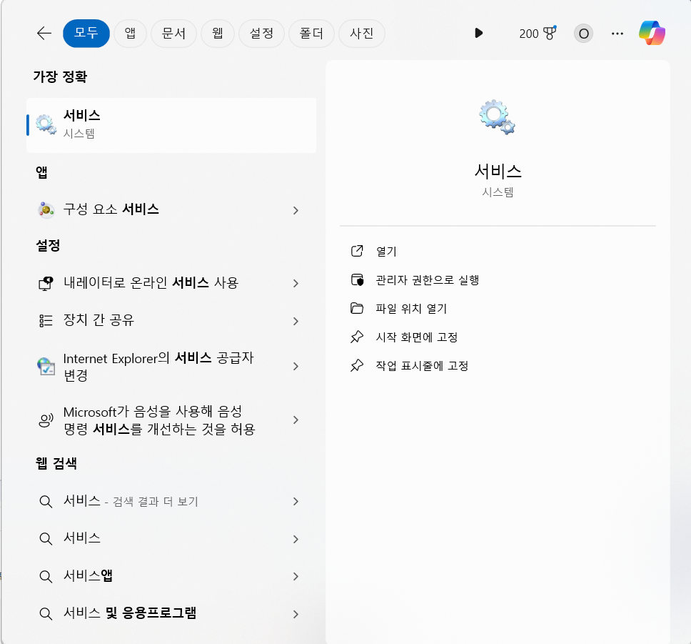The width and height of the screenshot is (691, 644).
Task: Open the more options (...) menu
Action: coord(617,33)
